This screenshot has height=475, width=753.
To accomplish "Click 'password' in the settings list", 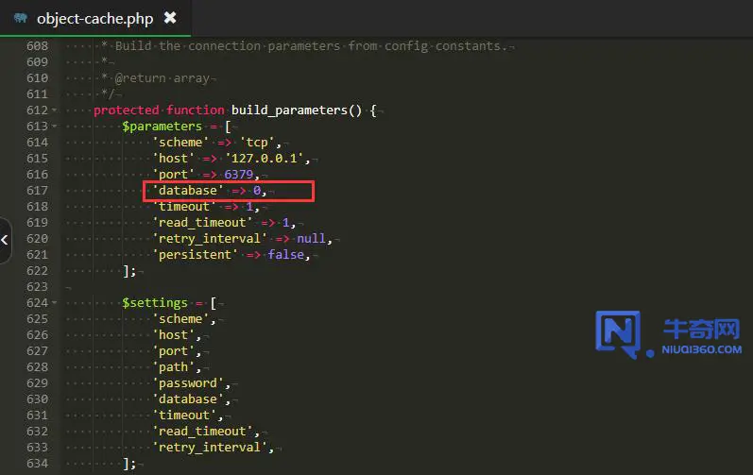I will tap(191, 383).
